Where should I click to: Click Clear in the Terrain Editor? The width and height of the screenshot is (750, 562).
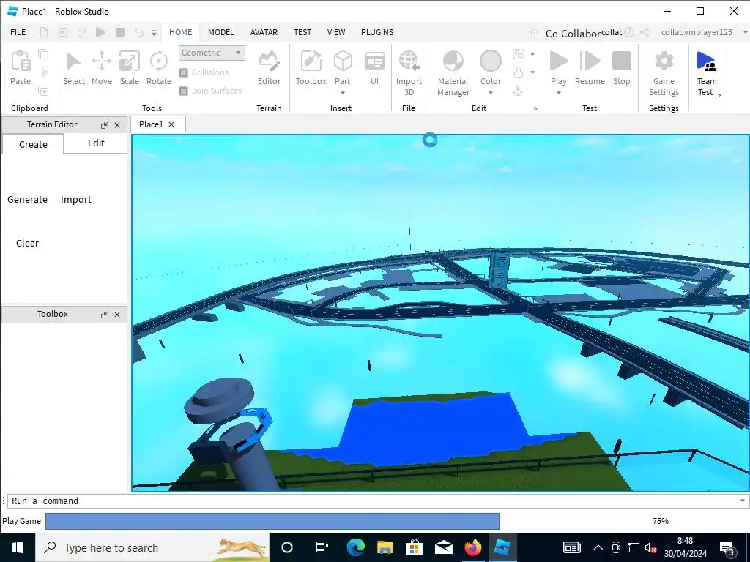pos(27,243)
